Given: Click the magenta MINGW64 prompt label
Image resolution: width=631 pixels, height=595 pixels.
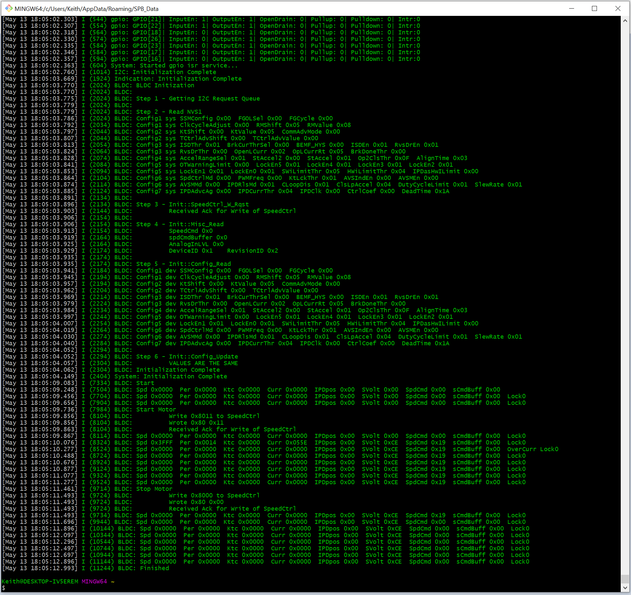Looking at the screenshot, I should click(94, 581).
